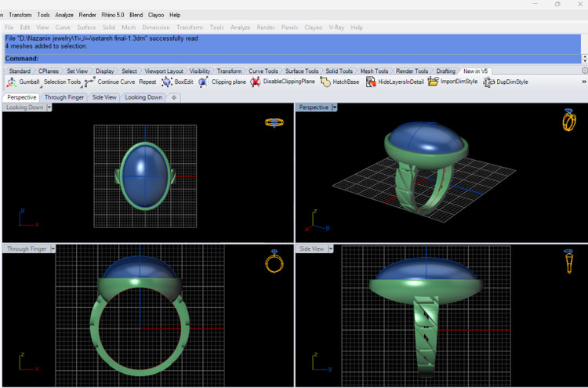Click the Clipping plane icon
Viewport: 588px width, 388px height.
204,82
